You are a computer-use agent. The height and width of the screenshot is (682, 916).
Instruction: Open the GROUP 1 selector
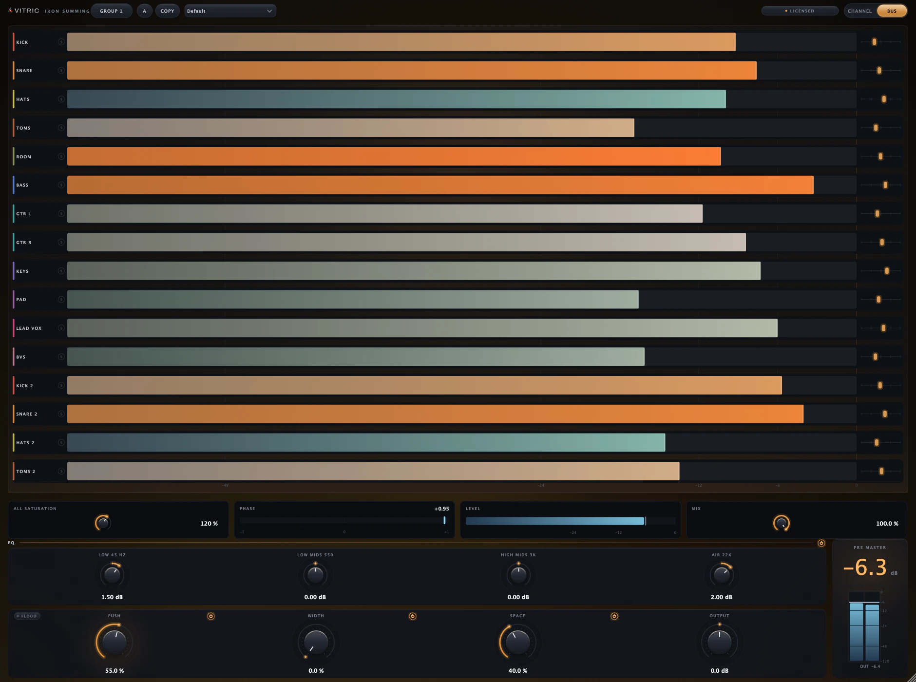pos(112,11)
